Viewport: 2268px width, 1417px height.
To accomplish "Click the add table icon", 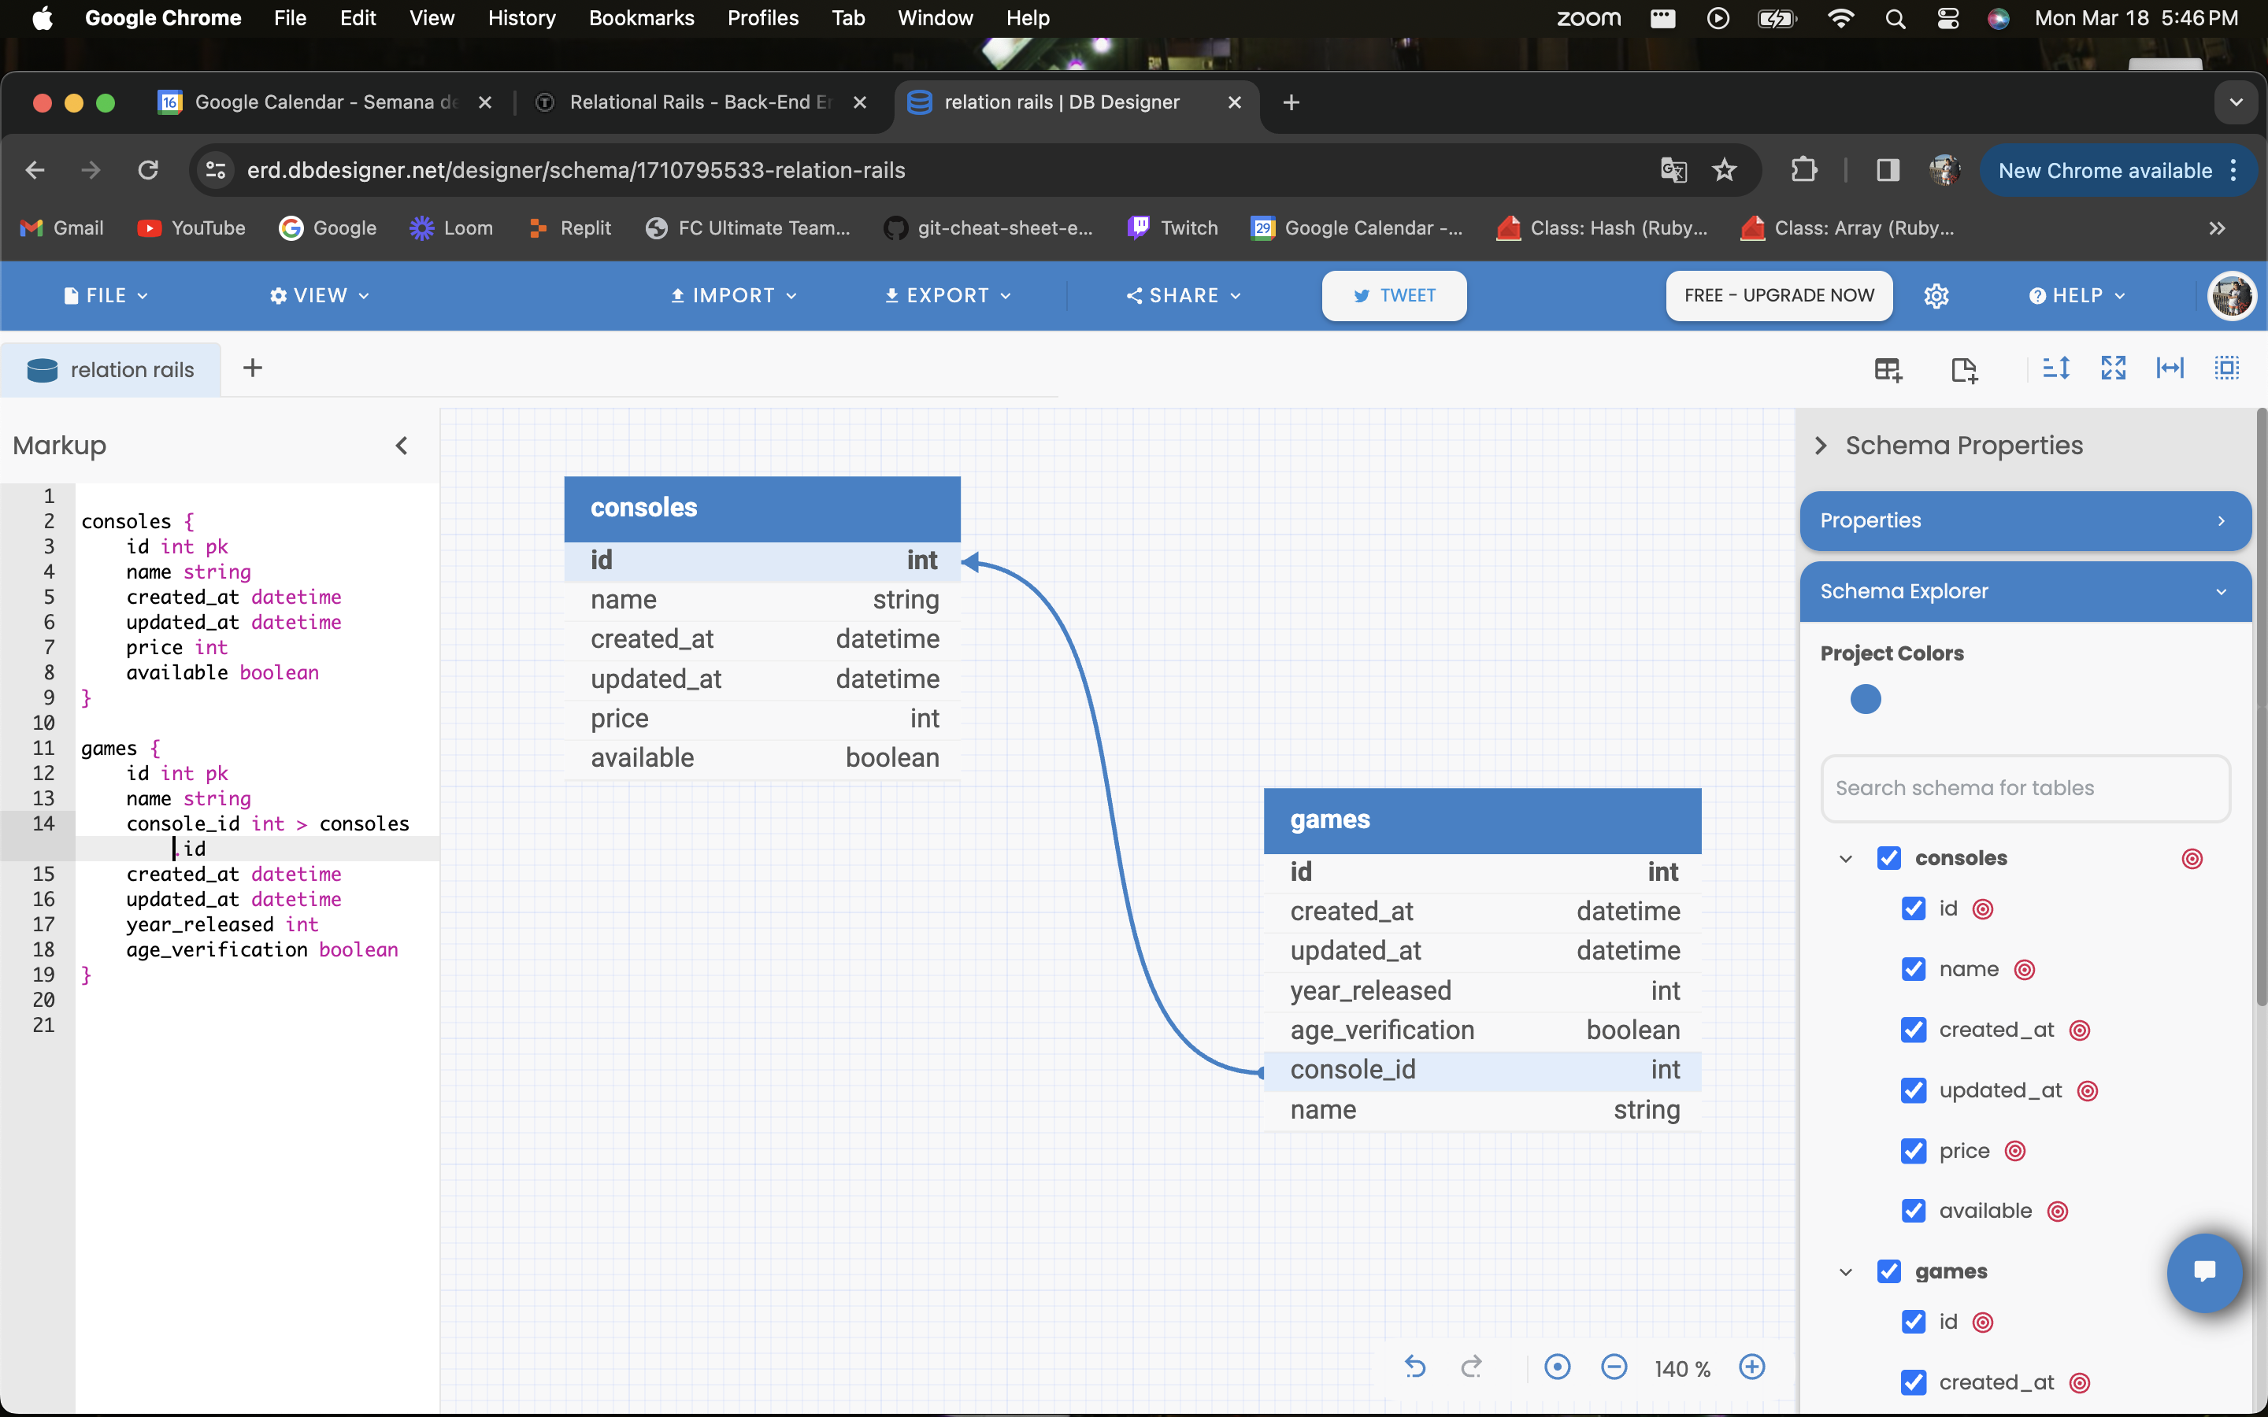I will (1888, 369).
